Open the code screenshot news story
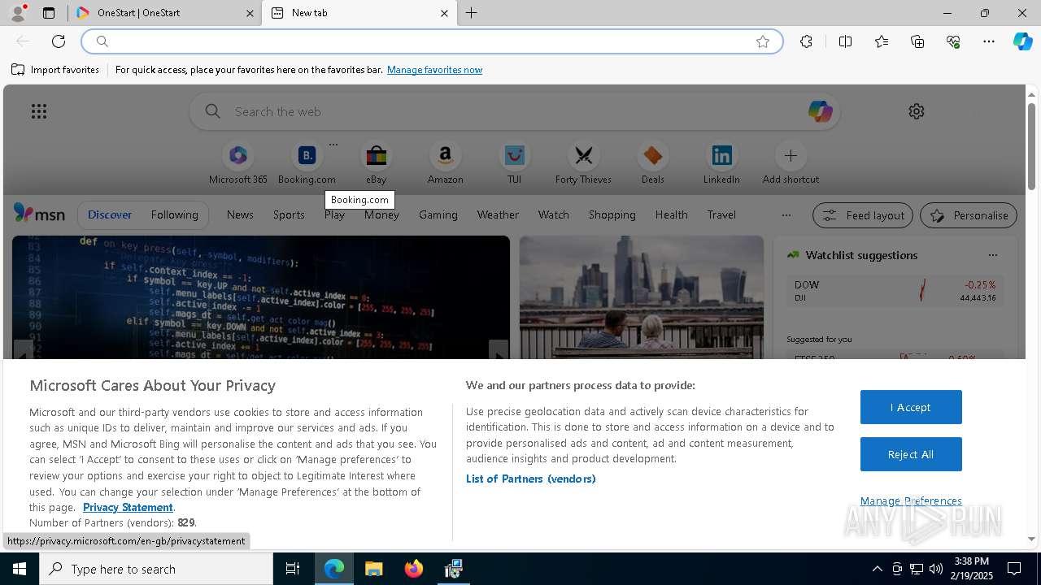1041x585 pixels. point(261,297)
